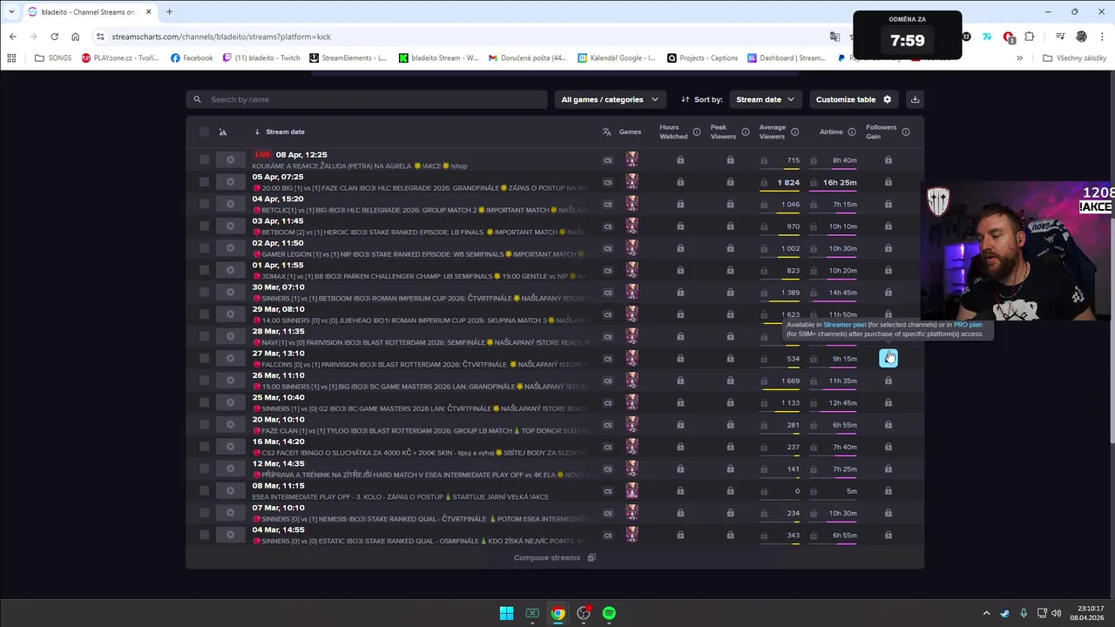The width and height of the screenshot is (1115, 627).
Task: Open the bladeito - Twitch bookmark
Action: pos(261,58)
